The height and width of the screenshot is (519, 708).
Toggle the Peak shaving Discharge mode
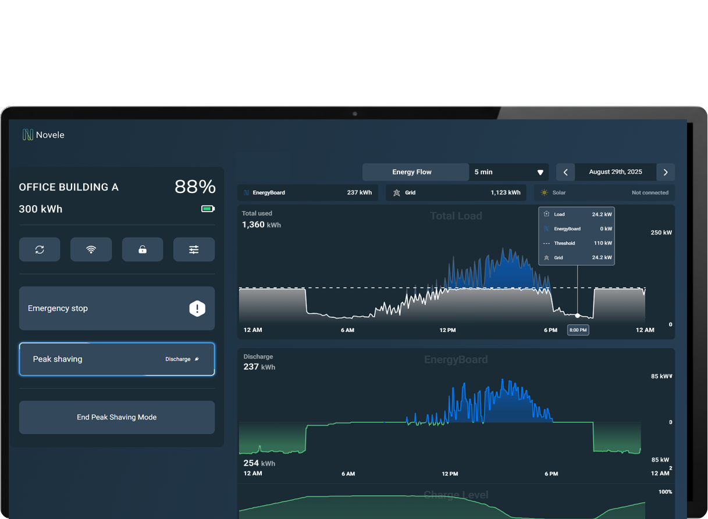click(x=182, y=359)
